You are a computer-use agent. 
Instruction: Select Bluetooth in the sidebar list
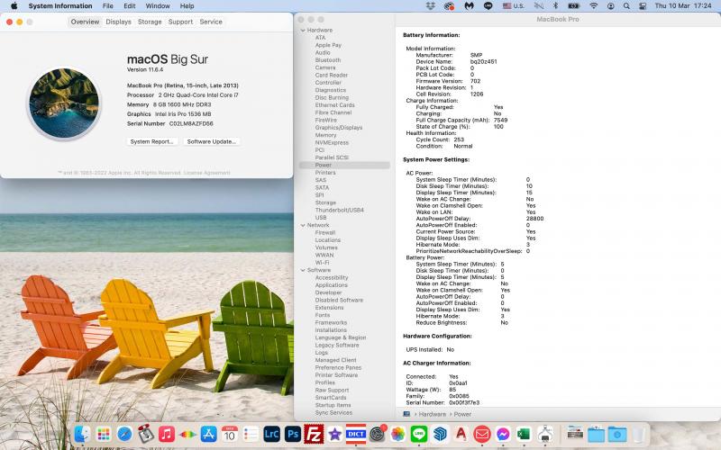pos(328,60)
